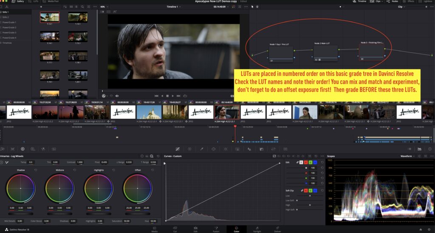The width and height of the screenshot is (435, 233).
Task: Play forward in the viewer
Action: [173, 96]
